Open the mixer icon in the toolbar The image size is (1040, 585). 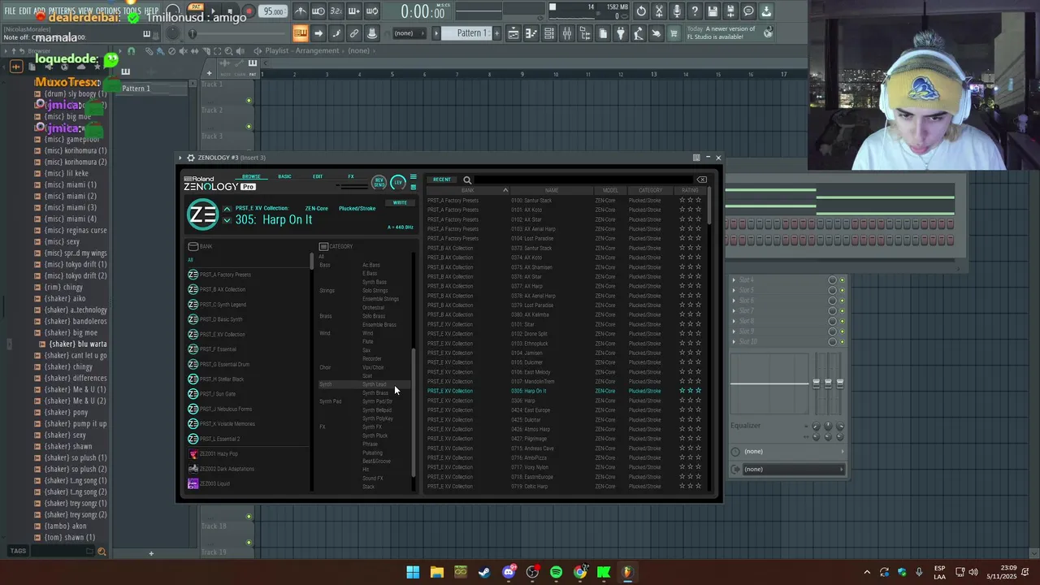coord(567,33)
